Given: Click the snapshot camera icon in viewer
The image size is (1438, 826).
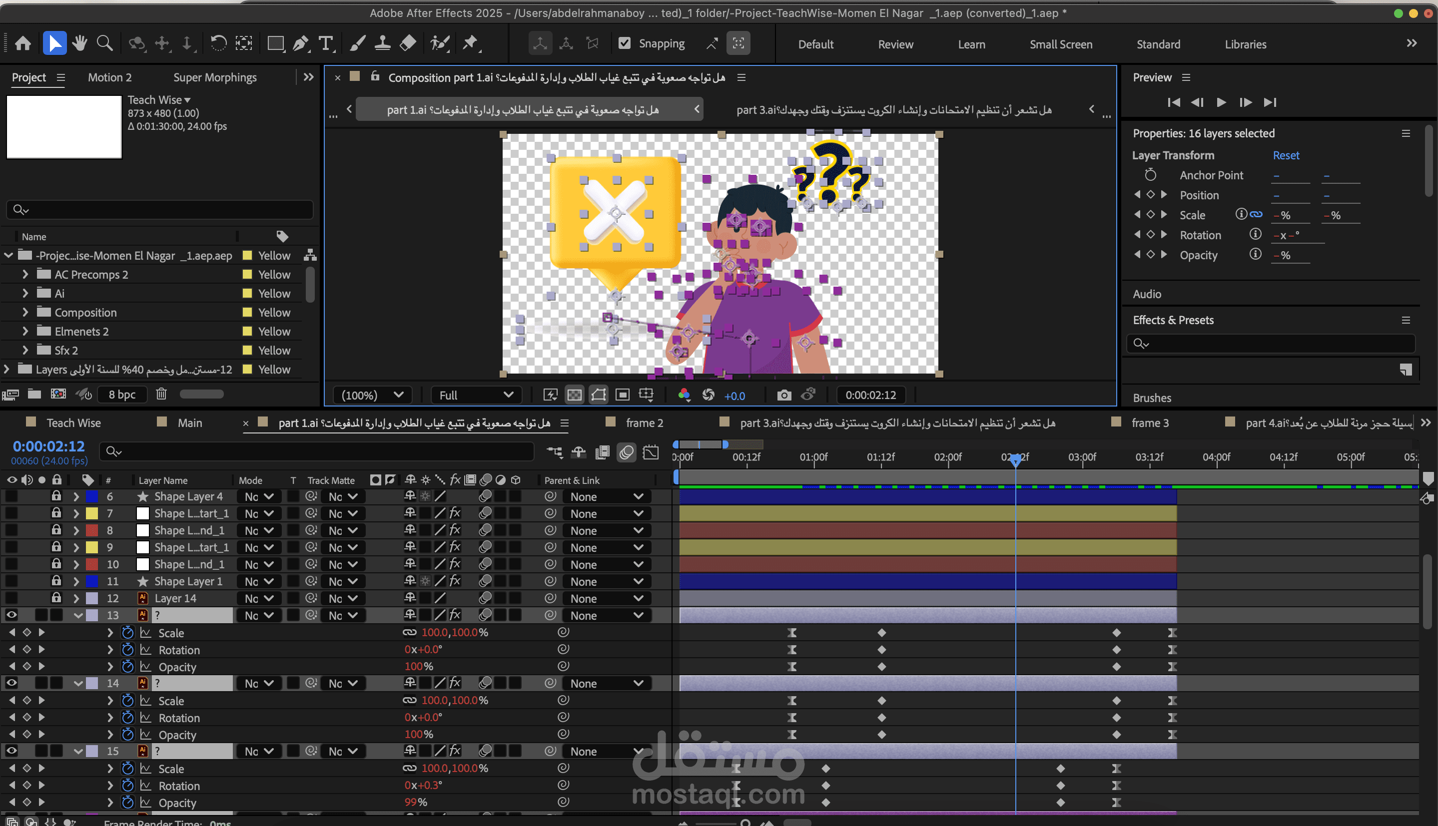Looking at the screenshot, I should pyautogui.click(x=783, y=395).
